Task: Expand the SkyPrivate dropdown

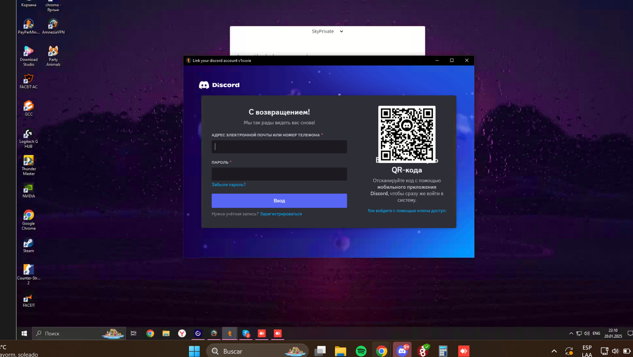Action: click(327, 31)
